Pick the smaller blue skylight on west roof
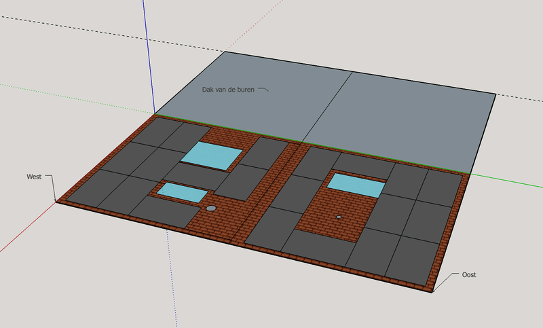 point(182,192)
